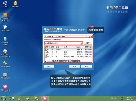The image size is (136, 101).
Task: Launch the Windows 安装器 desktop icon
Action: (x=5, y=41)
